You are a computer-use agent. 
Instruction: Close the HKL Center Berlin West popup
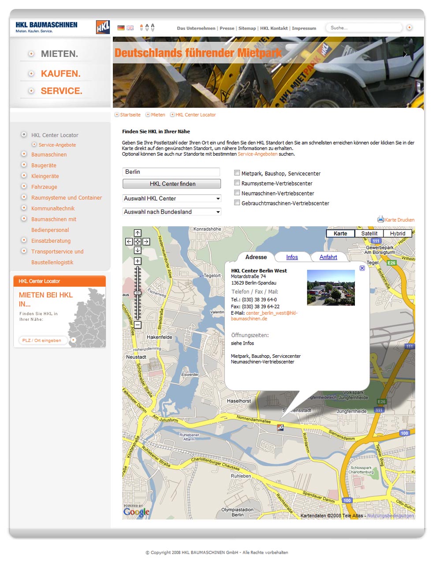coord(362,268)
